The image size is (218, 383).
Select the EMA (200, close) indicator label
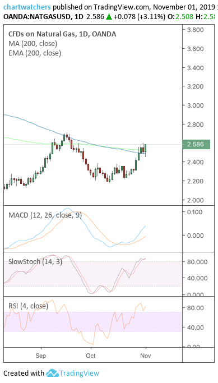tap(35, 53)
